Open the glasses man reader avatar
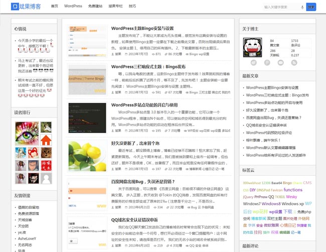The width and height of the screenshot is (326, 252). [x=34, y=166]
